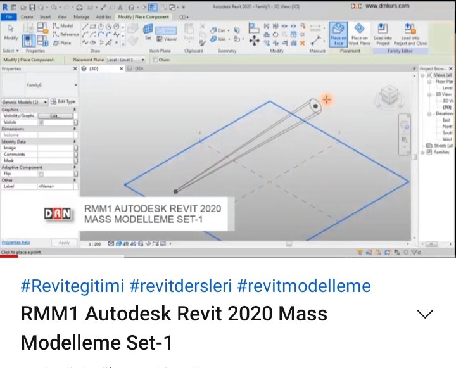Image resolution: width=456 pixels, height=368 pixels.
Task: Open the File menu
Action: 9,17
